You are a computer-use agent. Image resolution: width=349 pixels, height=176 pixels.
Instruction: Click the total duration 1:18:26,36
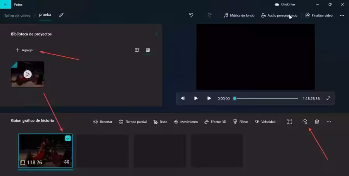[x=311, y=99]
